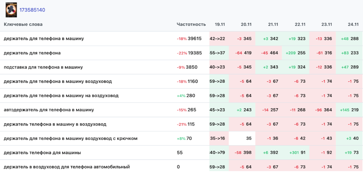Click the '+19 323' position cell
This screenshot has height=172, width=363.
point(296,39)
